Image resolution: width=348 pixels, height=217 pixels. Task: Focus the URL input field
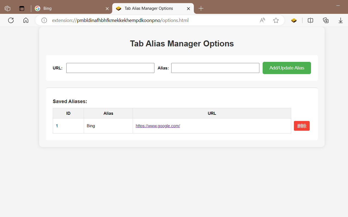tap(110, 68)
